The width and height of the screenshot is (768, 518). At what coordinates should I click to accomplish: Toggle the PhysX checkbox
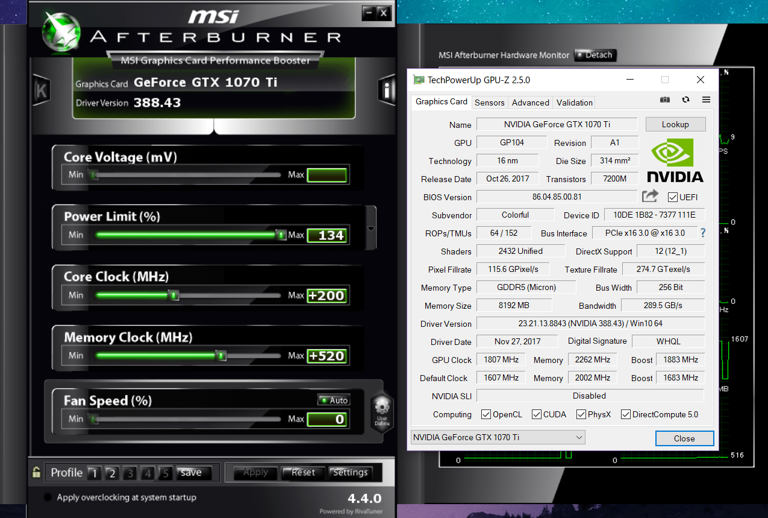pyautogui.click(x=581, y=414)
